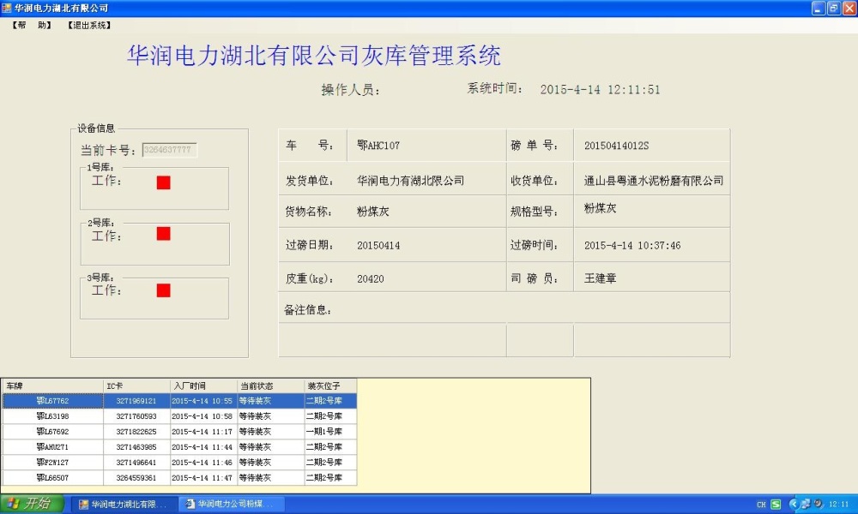This screenshot has width=858, height=514.
Task: Select the row with plate 鄂L67762
Action: tap(52, 401)
